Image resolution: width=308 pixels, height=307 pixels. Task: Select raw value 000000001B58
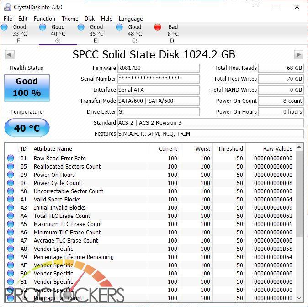click(273, 249)
